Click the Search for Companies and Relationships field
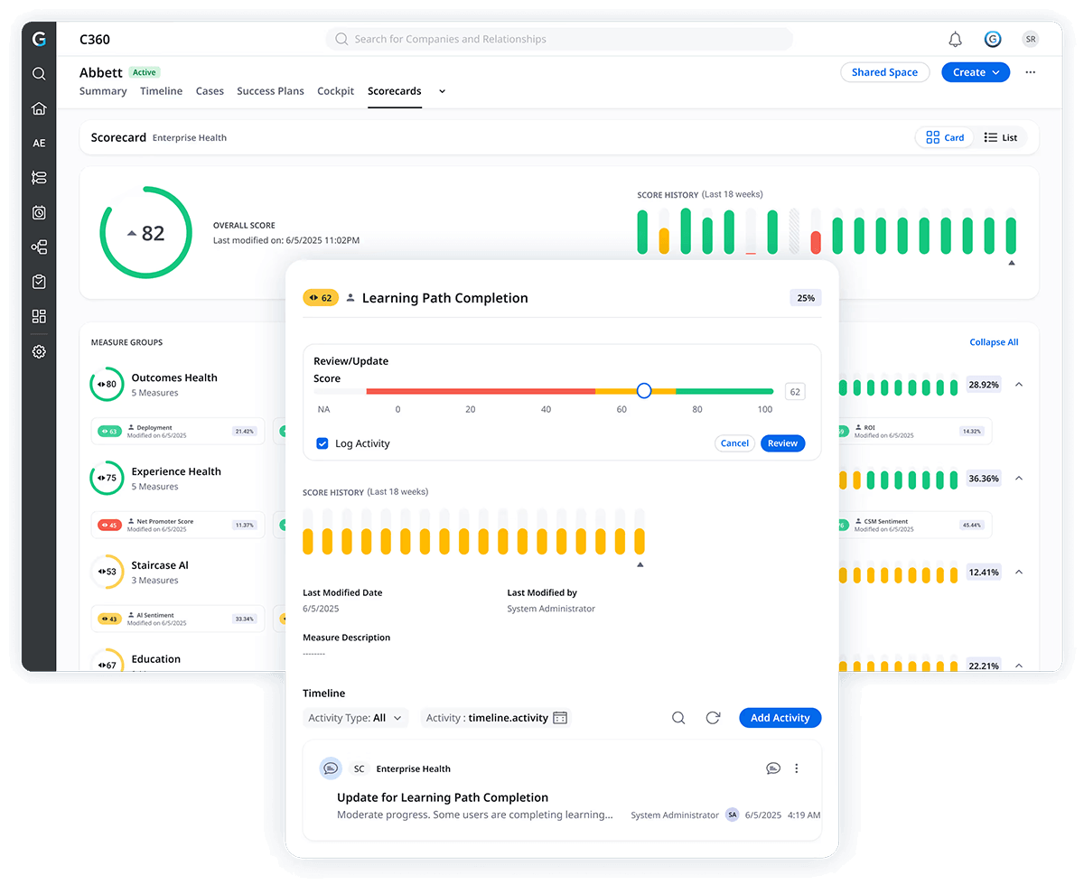Screen dimensions: 1084x894 point(559,39)
